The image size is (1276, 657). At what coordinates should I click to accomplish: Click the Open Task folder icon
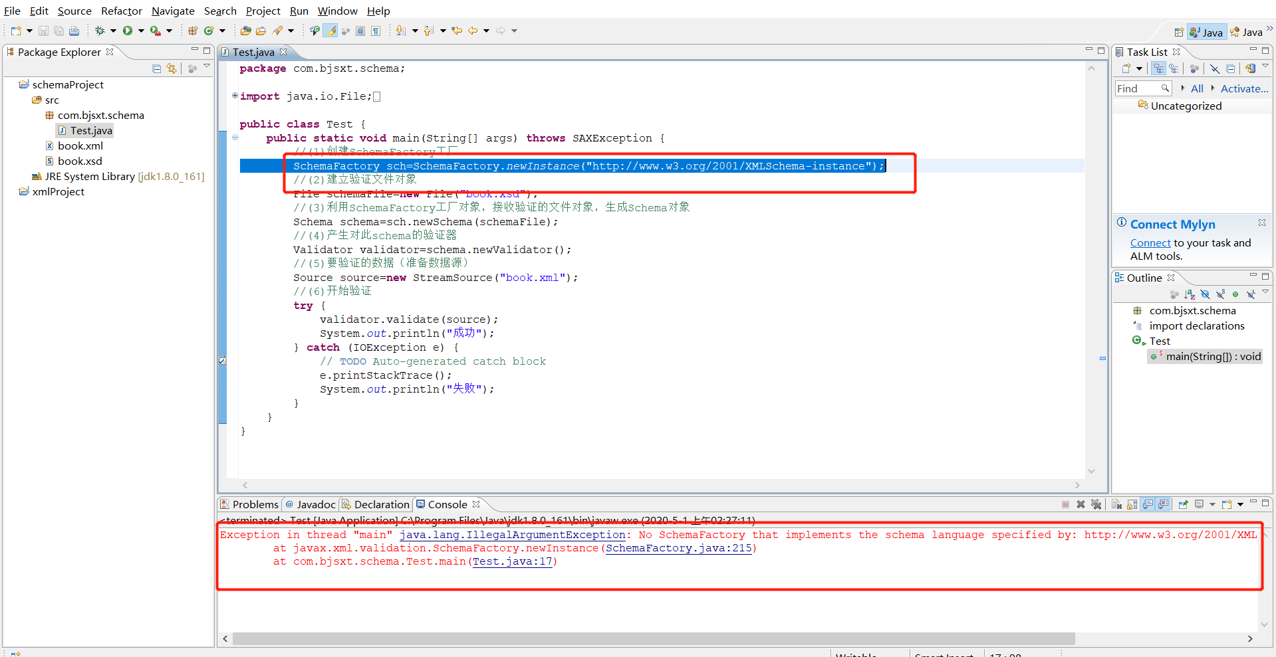pyautogui.click(x=261, y=31)
